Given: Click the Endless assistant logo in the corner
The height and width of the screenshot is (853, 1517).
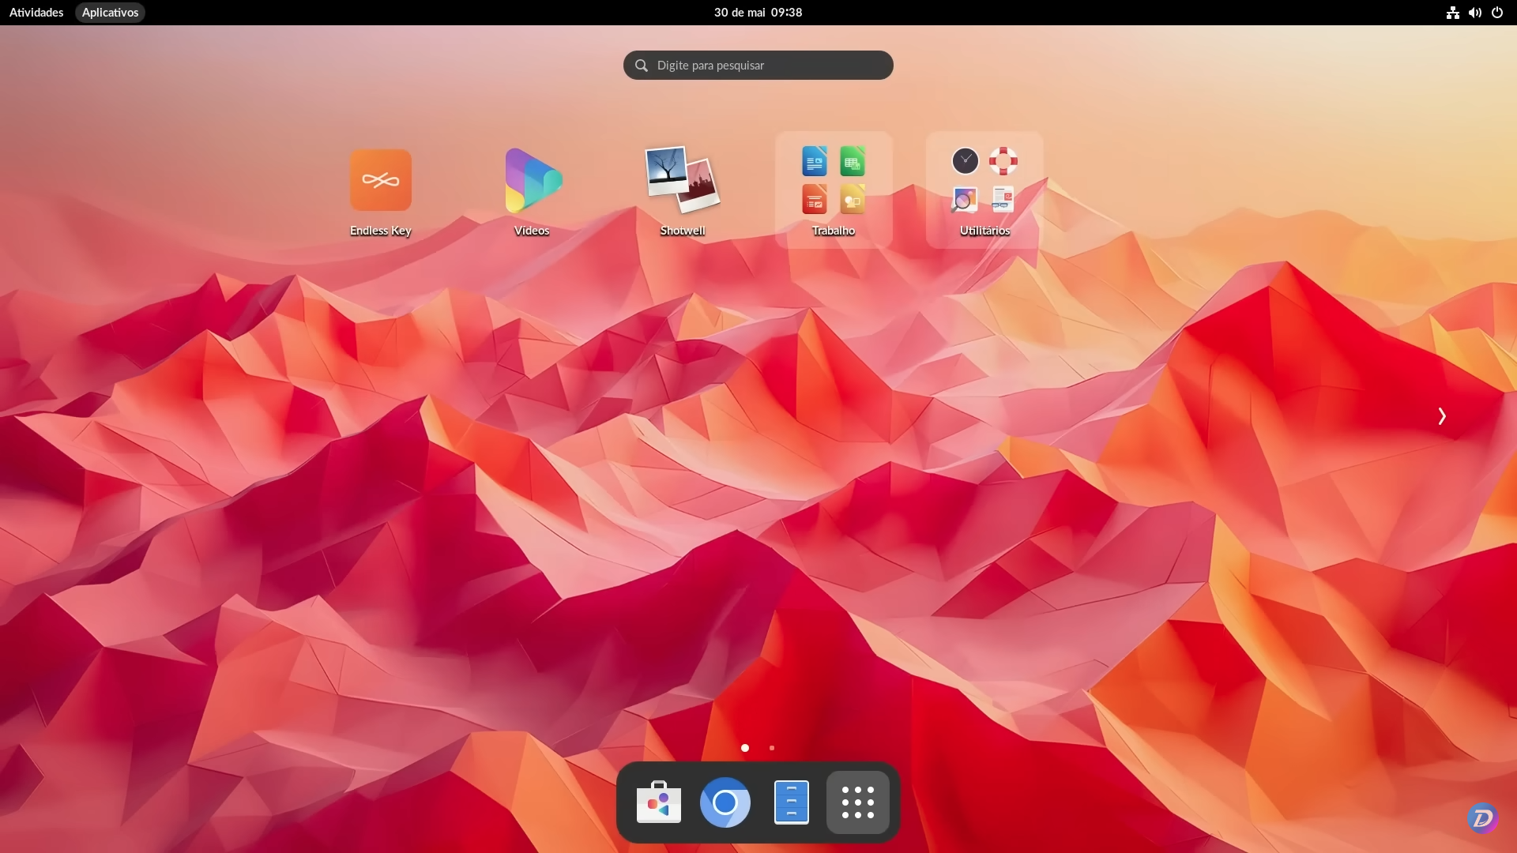Looking at the screenshot, I should (1482, 818).
